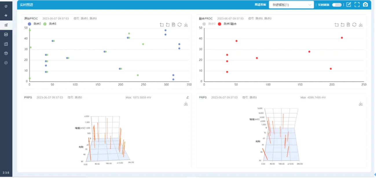Image resolution: width=376 pixels, height=178 pixels.
Task: Select the active trend chart sidebar tab
Action: tap(6, 25)
